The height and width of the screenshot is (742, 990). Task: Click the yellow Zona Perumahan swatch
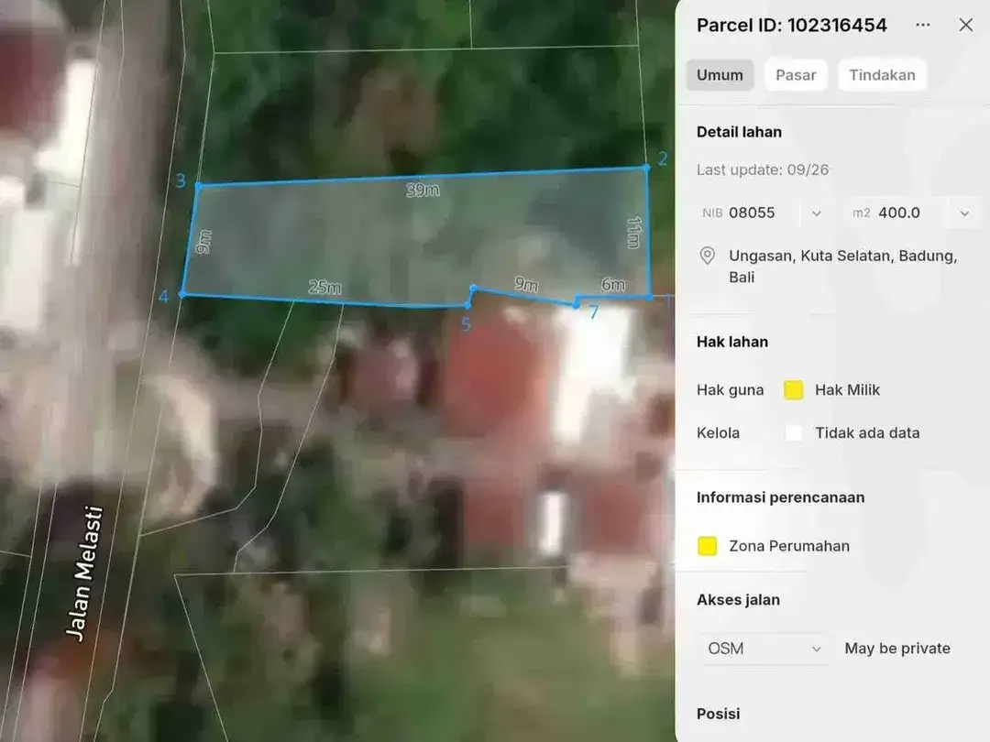tap(707, 546)
